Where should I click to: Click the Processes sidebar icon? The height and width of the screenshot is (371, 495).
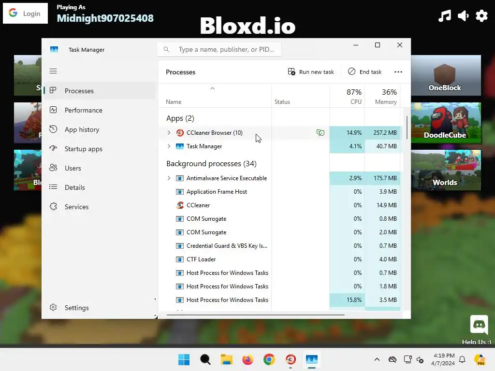coord(53,90)
